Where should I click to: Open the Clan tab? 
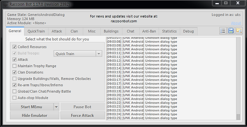[x=74, y=31]
